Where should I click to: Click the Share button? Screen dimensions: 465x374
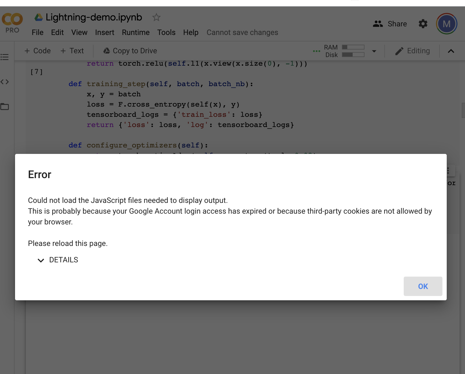pyautogui.click(x=390, y=24)
